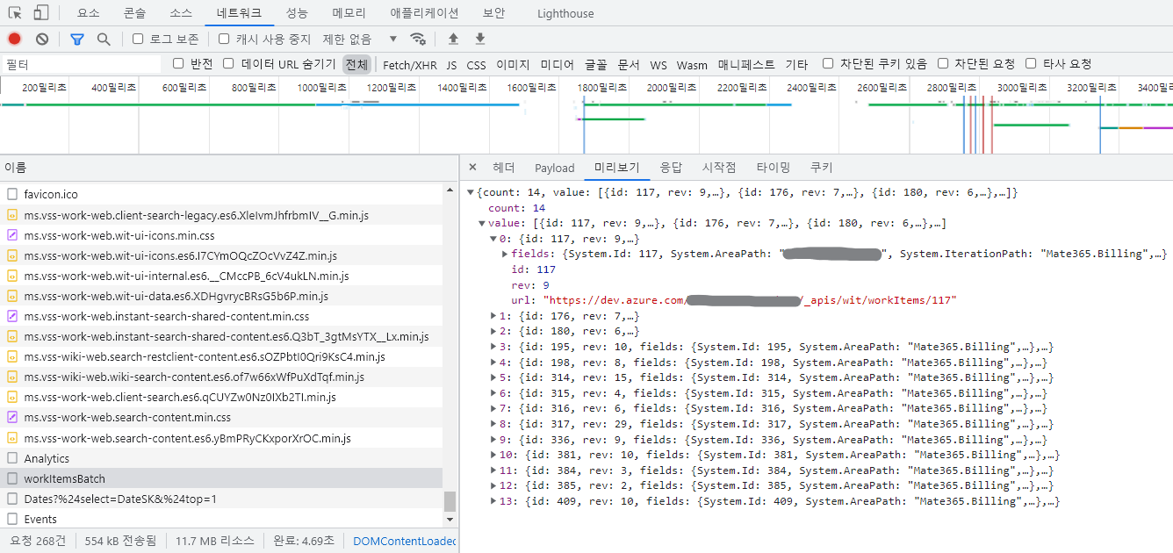Screen dimensions: 1173x553
Task: Expand the fields object of item 0
Action: pyautogui.click(x=505, y=254)
